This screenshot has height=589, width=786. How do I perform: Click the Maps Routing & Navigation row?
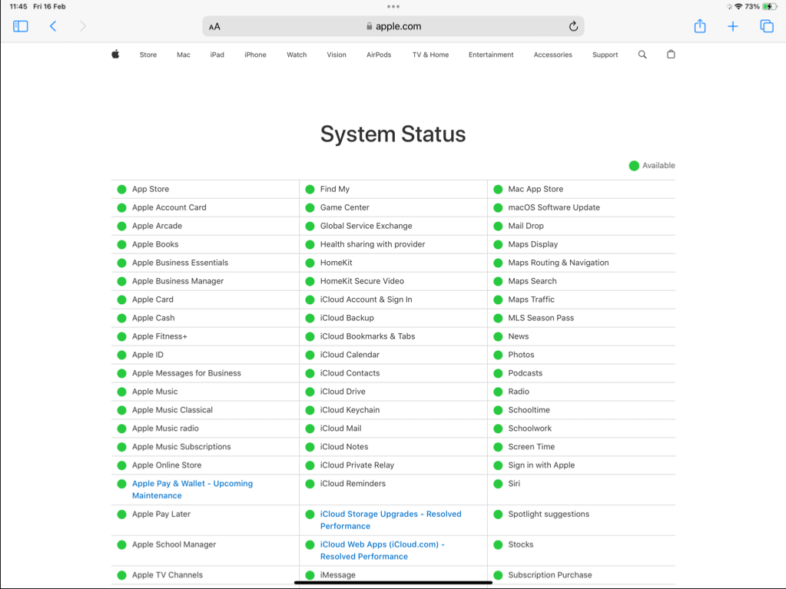[582, 263]
